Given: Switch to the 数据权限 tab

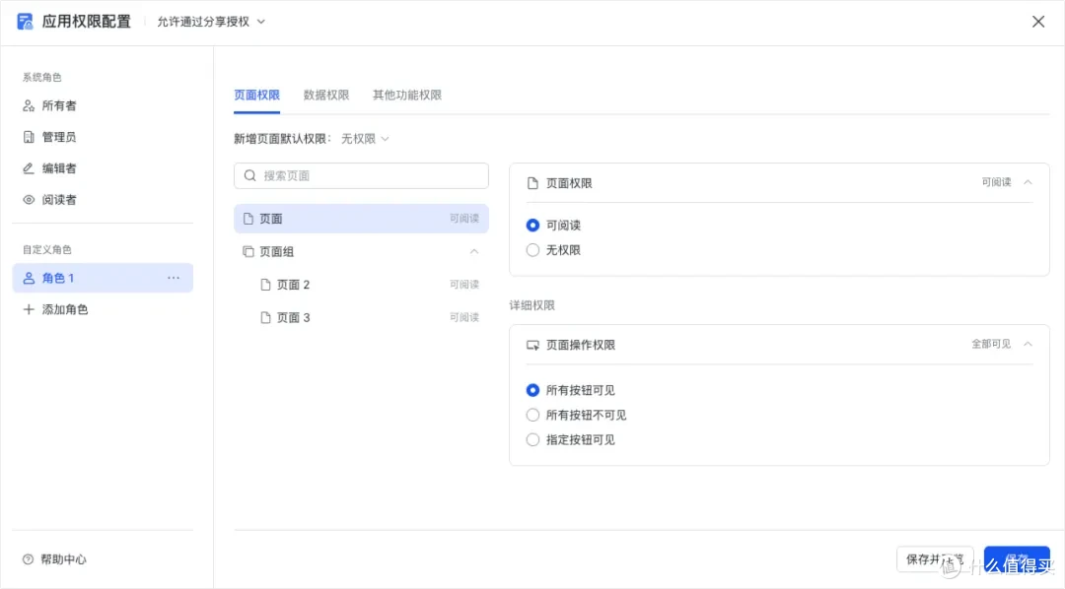Looking at the screenshot, I should pyautogui.click(x=326, y=95).
